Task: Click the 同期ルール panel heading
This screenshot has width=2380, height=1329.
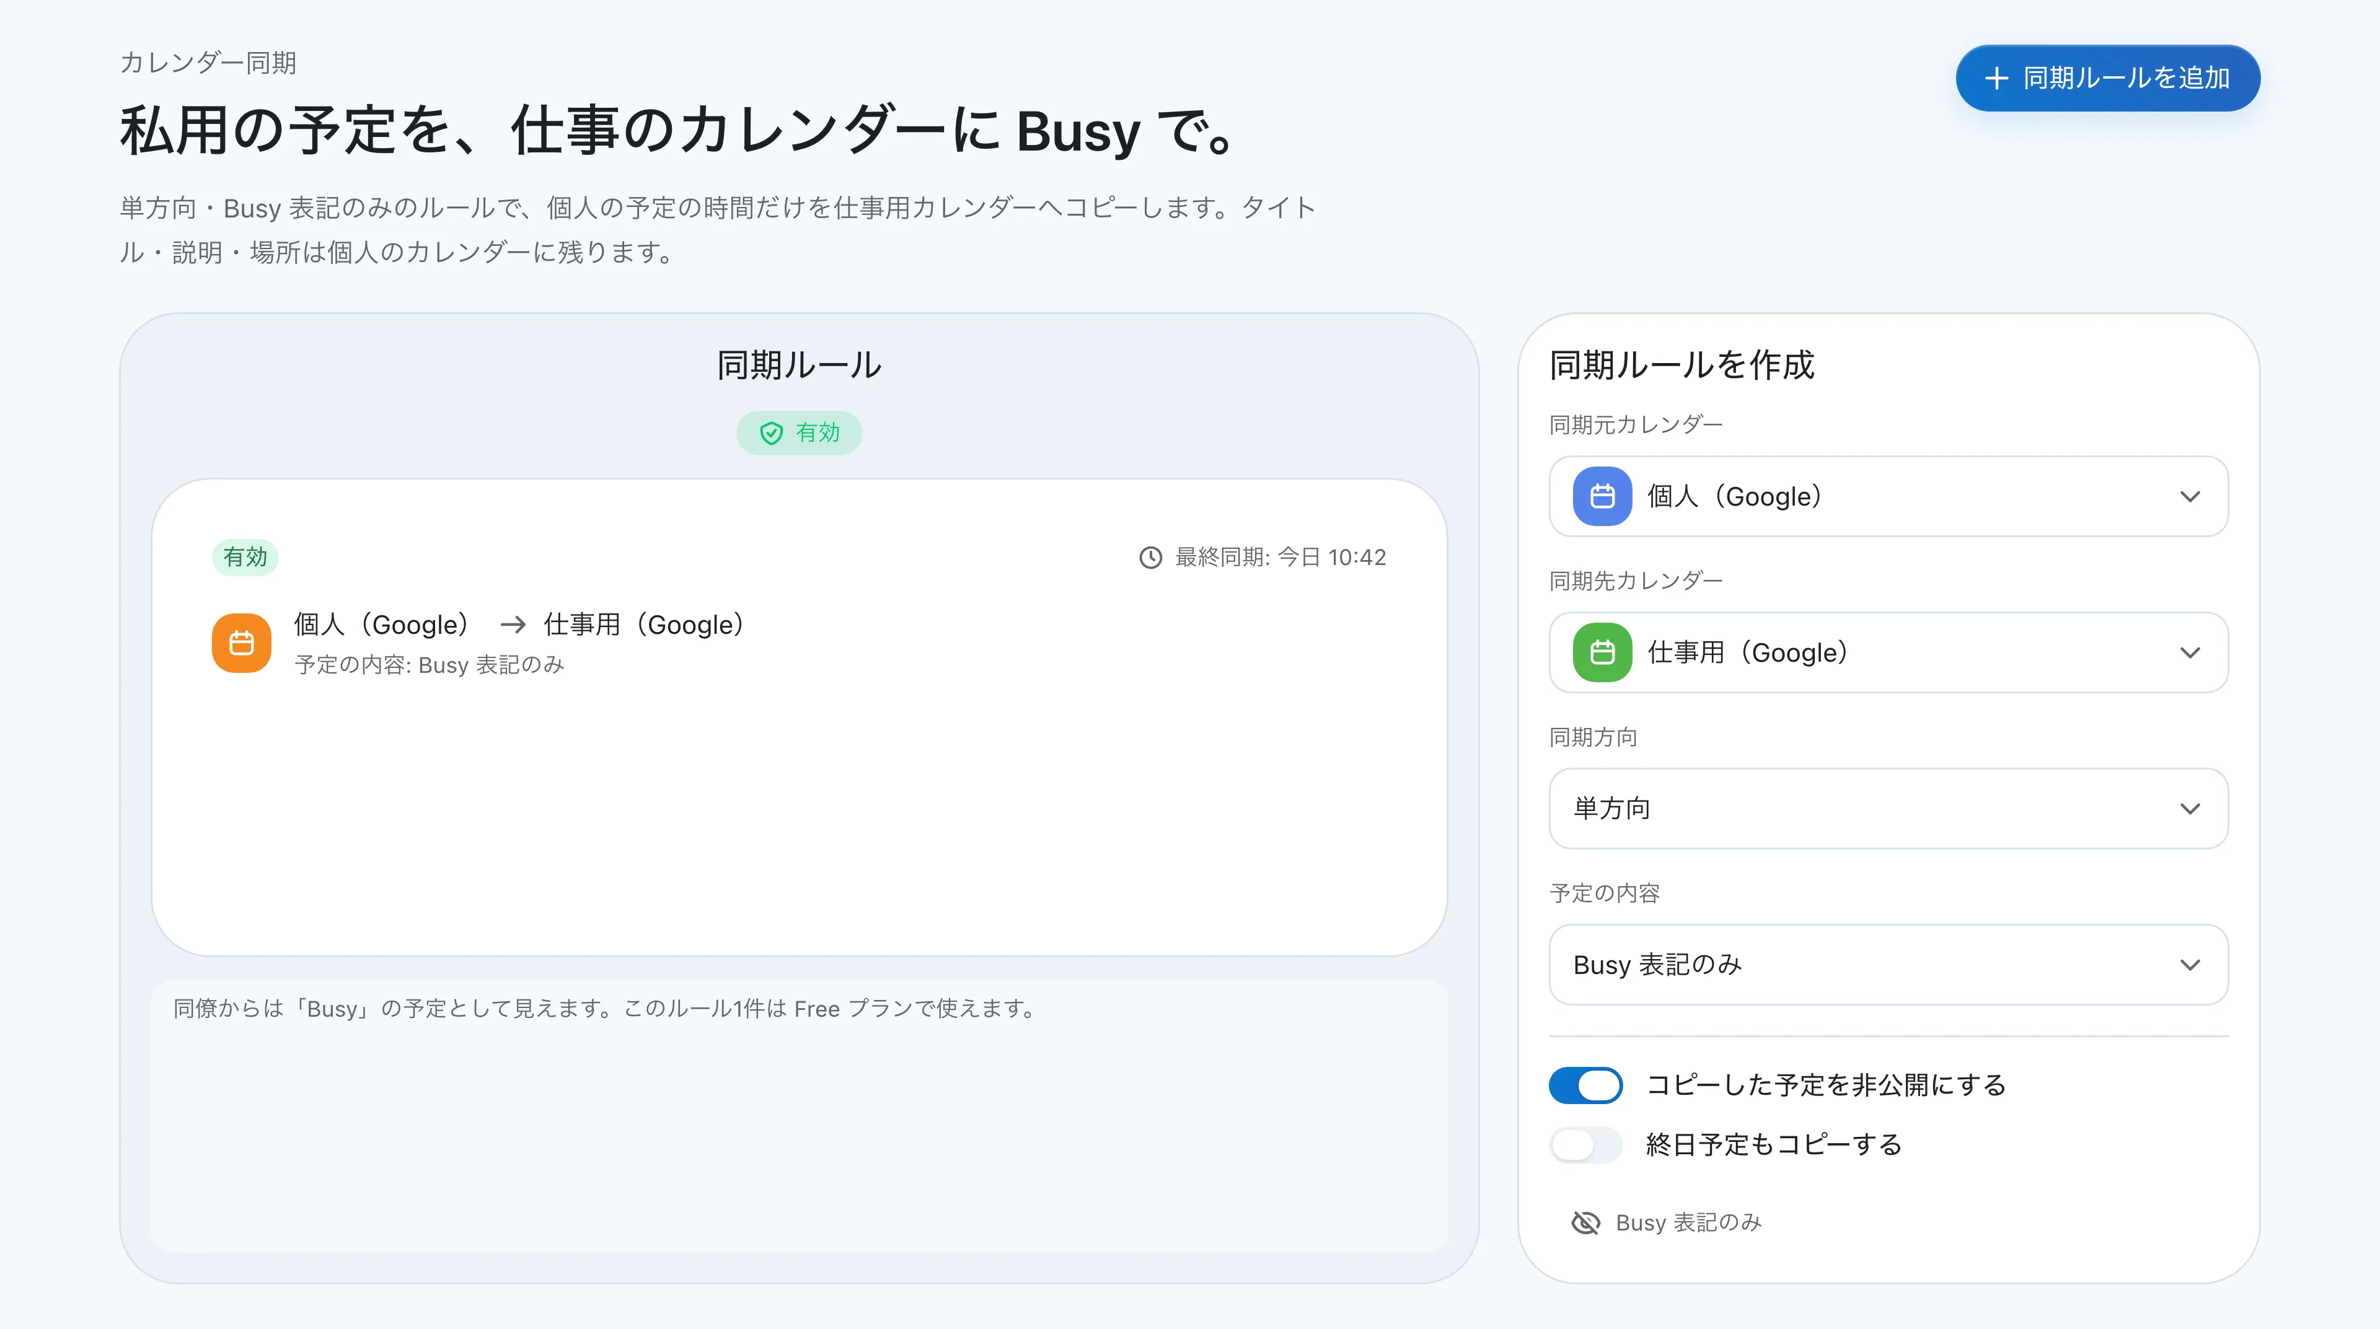Action: tap(799, 365)
